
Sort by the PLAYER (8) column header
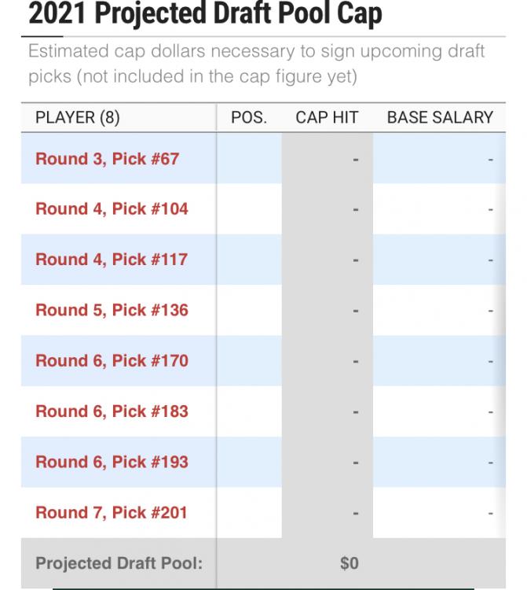pyautogui.click(x=78, y=118)
